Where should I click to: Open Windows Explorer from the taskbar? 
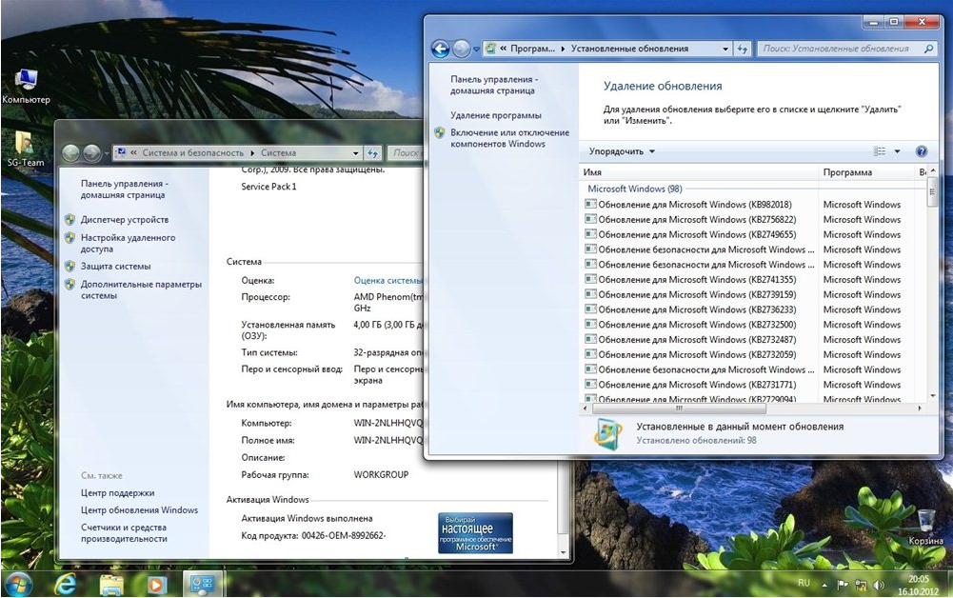tap(111, 584)
